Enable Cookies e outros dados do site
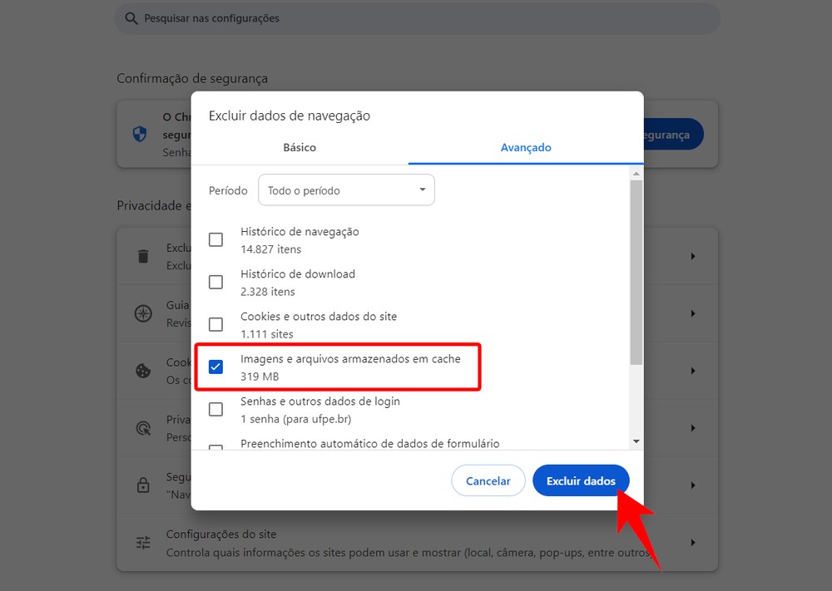Image resolution: width=832 pixels, height=591 pixels. pyautogui.click(x=215, y=324)
